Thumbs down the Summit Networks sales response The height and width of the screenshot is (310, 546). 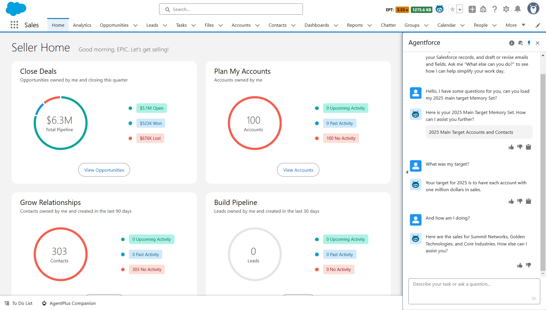click(528, 266)
